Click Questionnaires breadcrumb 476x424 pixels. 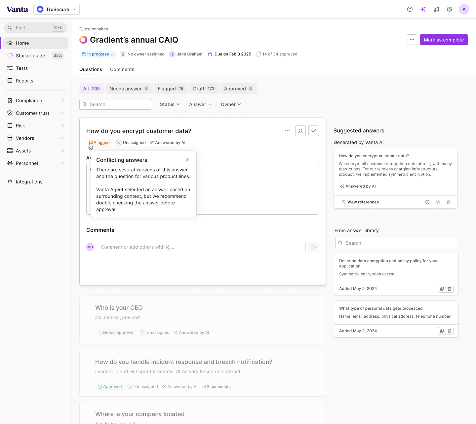(x=94, y=29)
